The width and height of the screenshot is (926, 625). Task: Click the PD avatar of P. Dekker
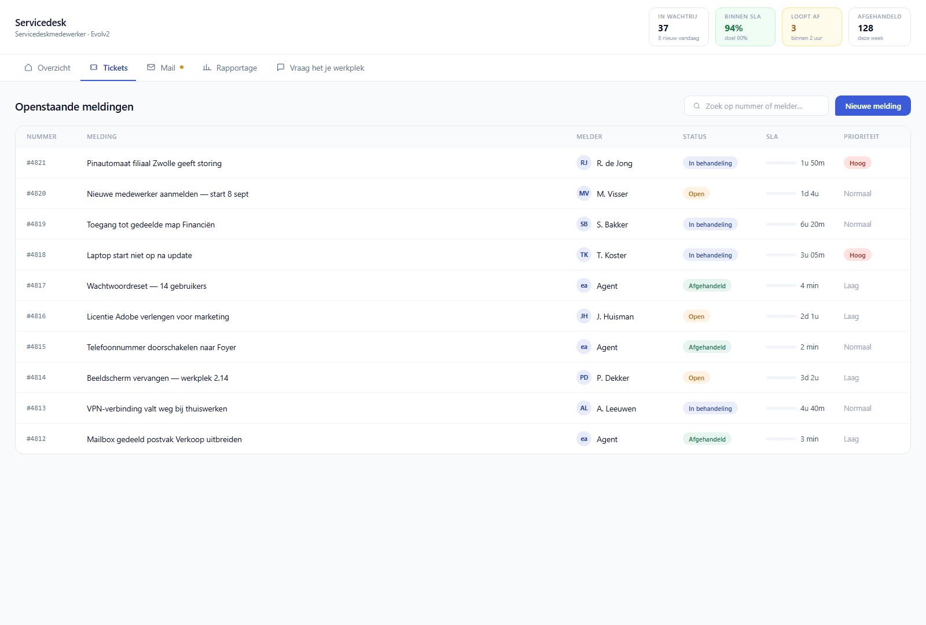pyautogui.click(x=584, y=377)
